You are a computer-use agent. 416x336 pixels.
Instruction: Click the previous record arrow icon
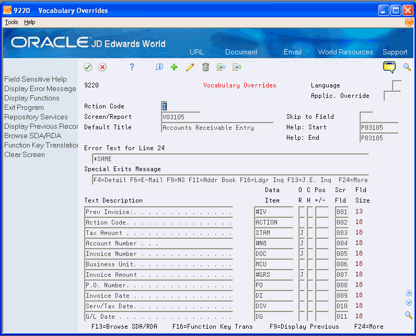point(221,67)
